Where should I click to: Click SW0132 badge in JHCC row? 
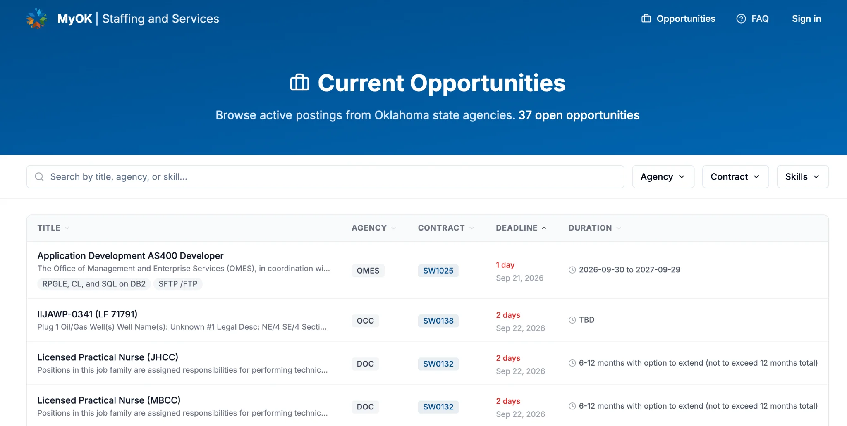pos(438,364)
